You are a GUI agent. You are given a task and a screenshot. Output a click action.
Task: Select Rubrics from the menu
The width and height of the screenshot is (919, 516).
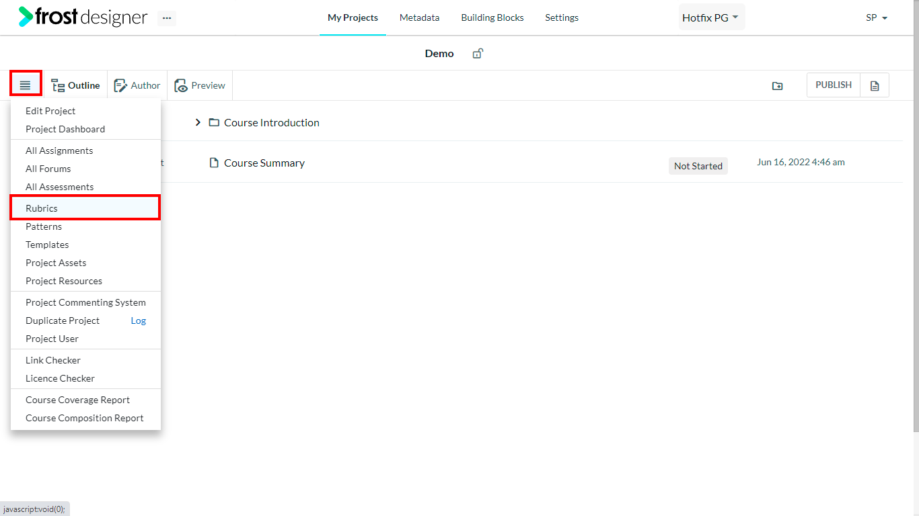point(85,208)
